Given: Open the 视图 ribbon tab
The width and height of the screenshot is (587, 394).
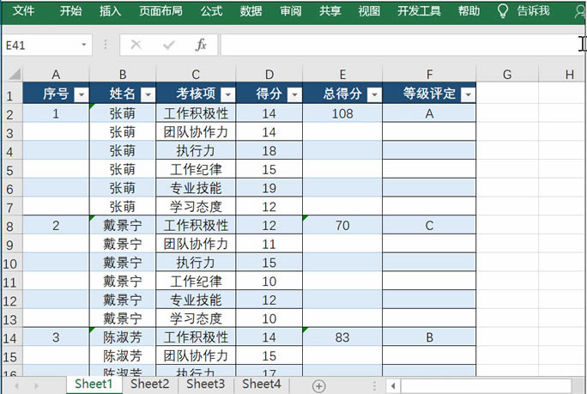Looking at the screenshot, I should click(x=369, y=11).
